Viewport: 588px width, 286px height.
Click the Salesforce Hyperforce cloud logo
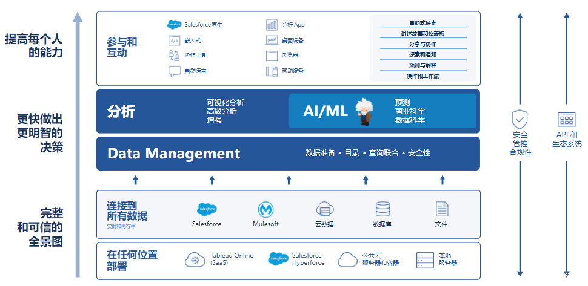click(x=278, y=259)
